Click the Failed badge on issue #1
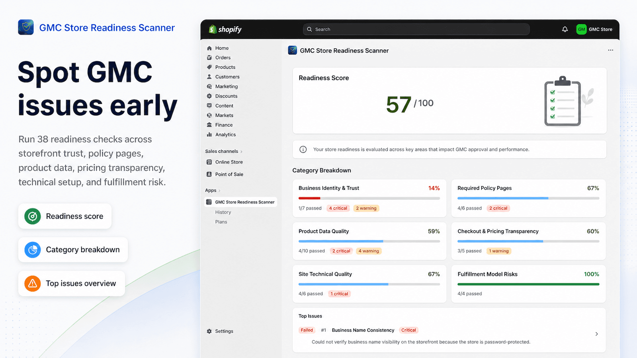This screenshot has height=358, width=637. click(x=307, y=330)
